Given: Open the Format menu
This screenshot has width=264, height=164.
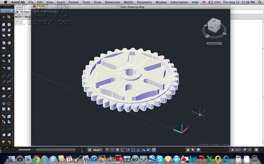Looking at the screenshot, I should [74, 2].
